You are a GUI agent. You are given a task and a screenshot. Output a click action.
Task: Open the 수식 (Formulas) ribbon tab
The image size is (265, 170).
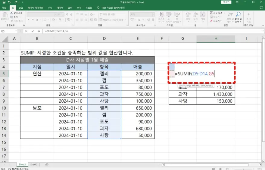(x=50, y=8)
